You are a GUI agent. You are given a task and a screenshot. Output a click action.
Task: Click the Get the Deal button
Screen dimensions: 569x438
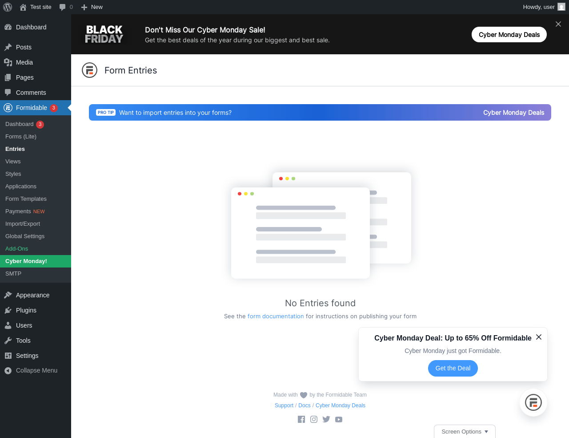(453, 368)
